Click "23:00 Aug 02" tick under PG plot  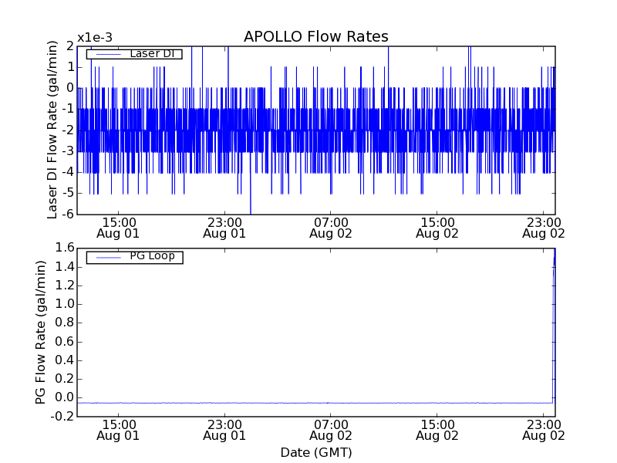544,431
